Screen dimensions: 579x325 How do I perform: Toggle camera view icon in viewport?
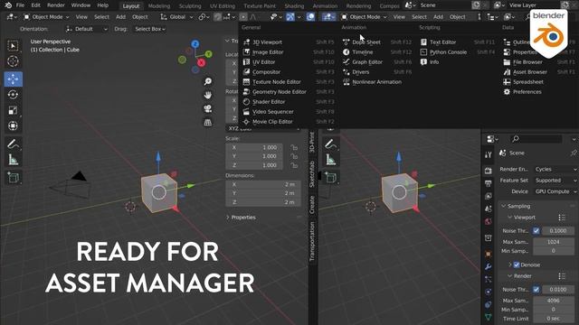tap(208, 108)
